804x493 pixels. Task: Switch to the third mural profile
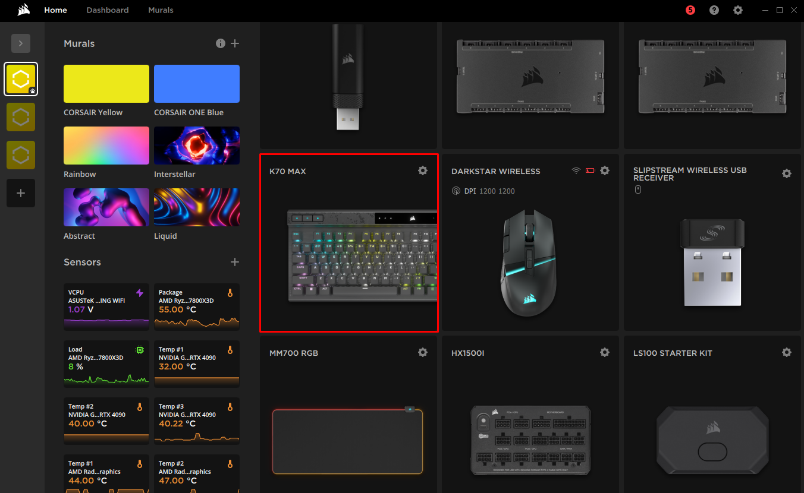point(20,154)
